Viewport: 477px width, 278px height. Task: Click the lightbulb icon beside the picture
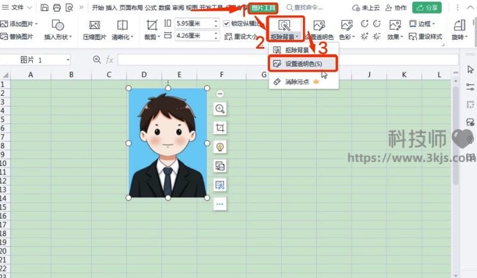pos(220,147)
